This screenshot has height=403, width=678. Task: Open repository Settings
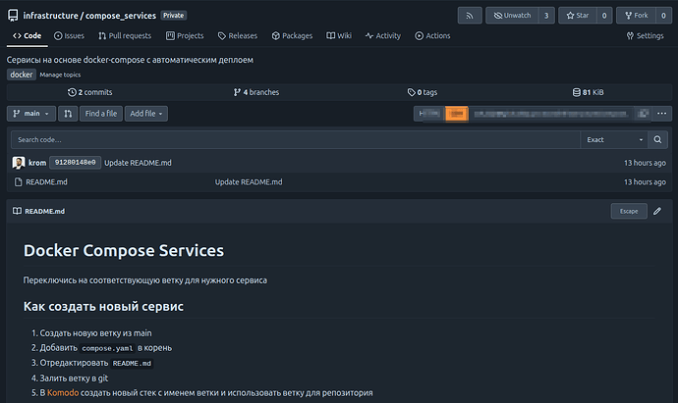click(x=645, y=36)
